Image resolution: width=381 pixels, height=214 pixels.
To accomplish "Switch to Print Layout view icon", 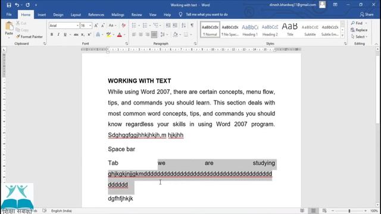I will [313, 211].
